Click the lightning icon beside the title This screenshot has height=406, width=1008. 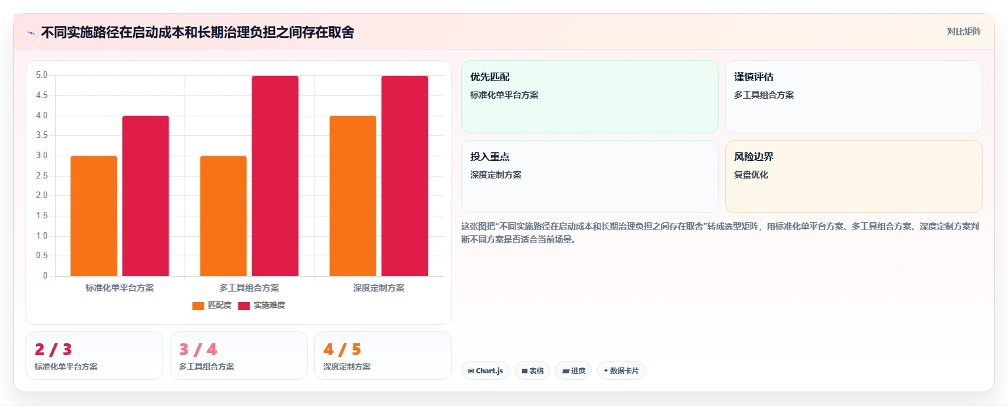[31, 33]
